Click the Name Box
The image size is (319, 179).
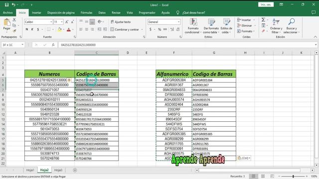click(11, 45)
